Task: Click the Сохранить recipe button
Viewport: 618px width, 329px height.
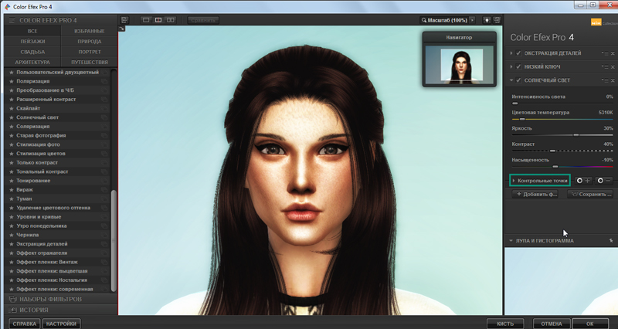Action: tap(590, 195)
